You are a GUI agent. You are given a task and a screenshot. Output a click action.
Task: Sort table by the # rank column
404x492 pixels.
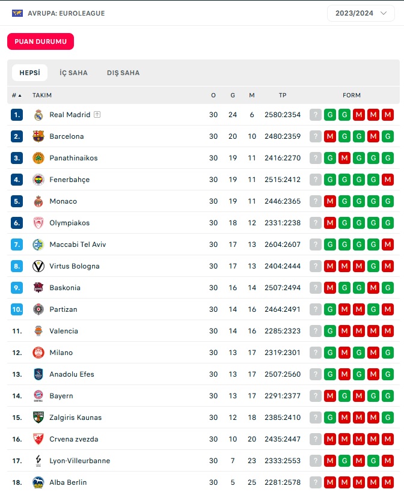click(x=16, y=95)
